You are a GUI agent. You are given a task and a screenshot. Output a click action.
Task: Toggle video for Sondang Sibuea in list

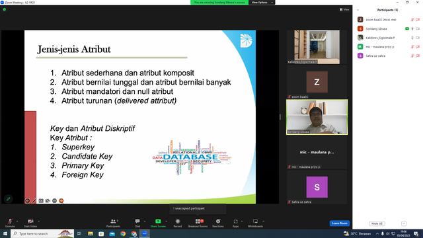pos(418,28)
